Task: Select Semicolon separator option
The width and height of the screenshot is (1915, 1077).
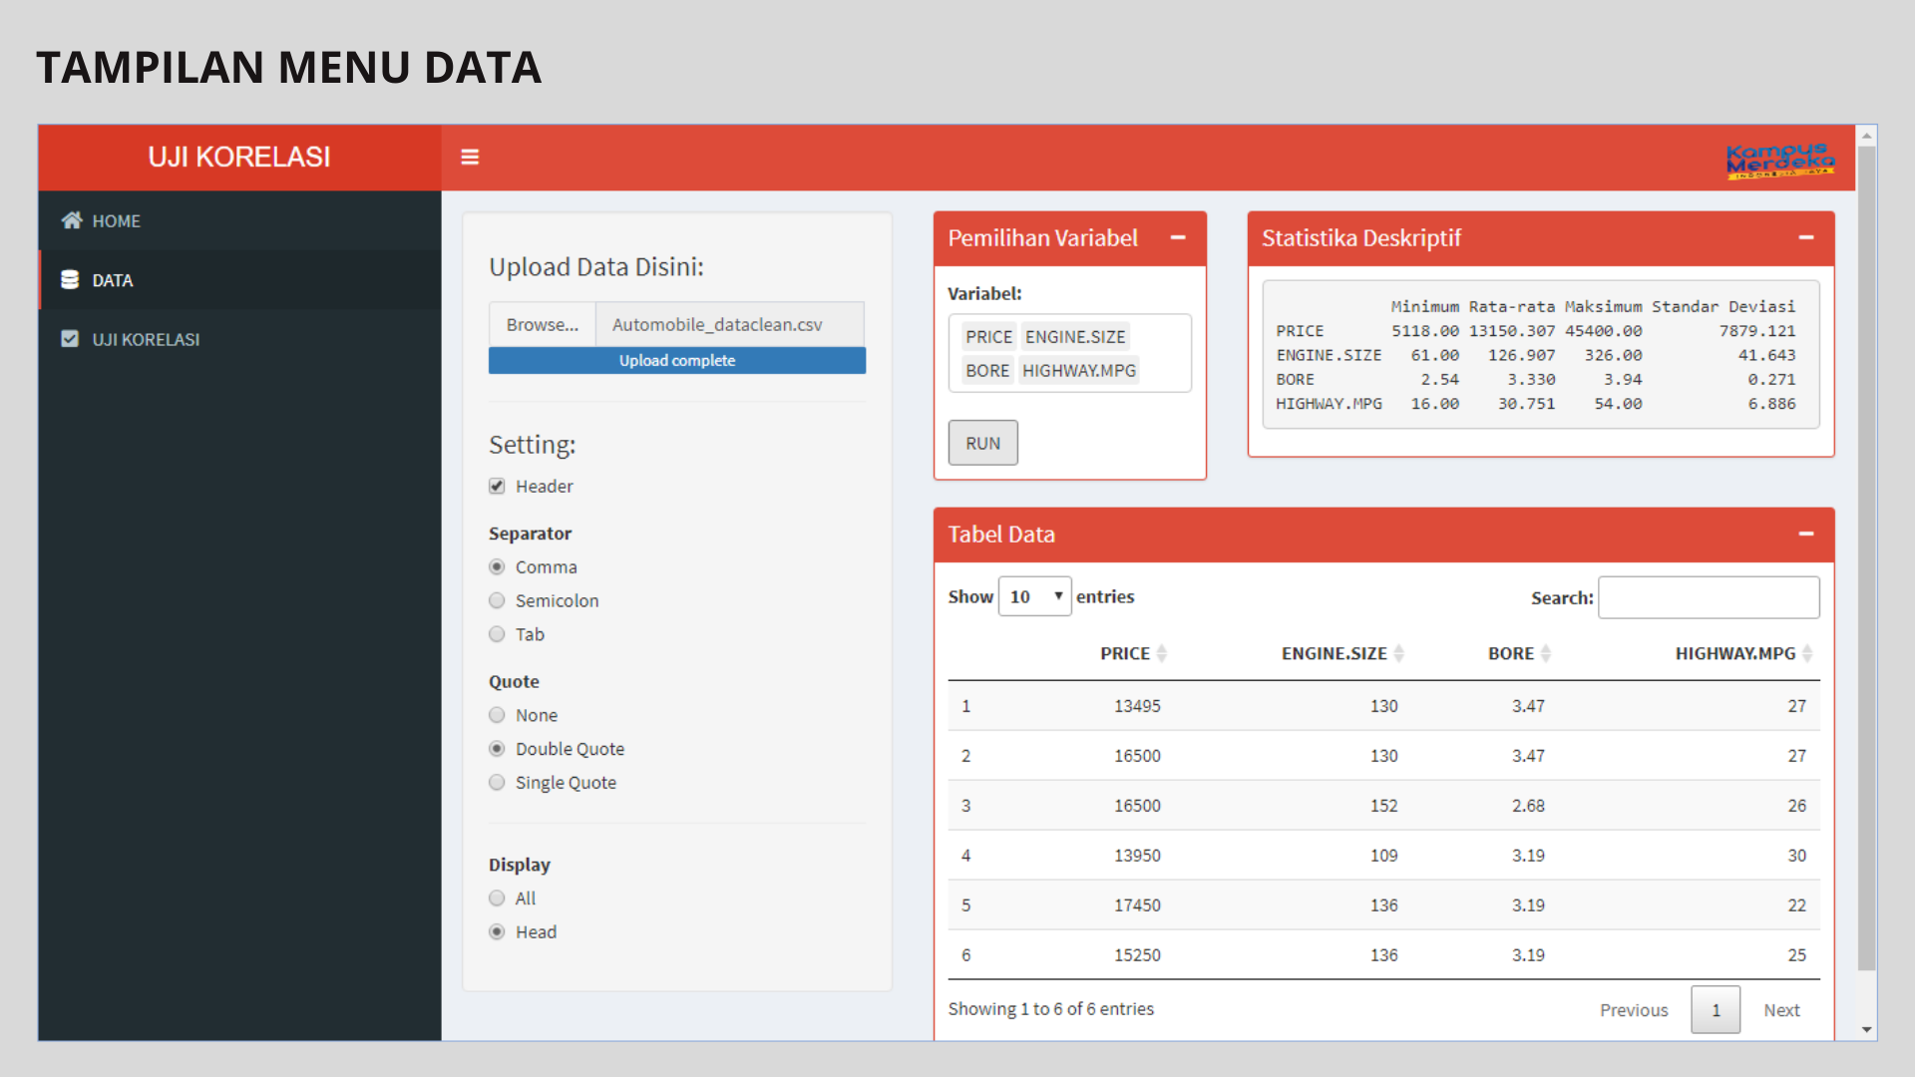Action: (x=497, y=601)
